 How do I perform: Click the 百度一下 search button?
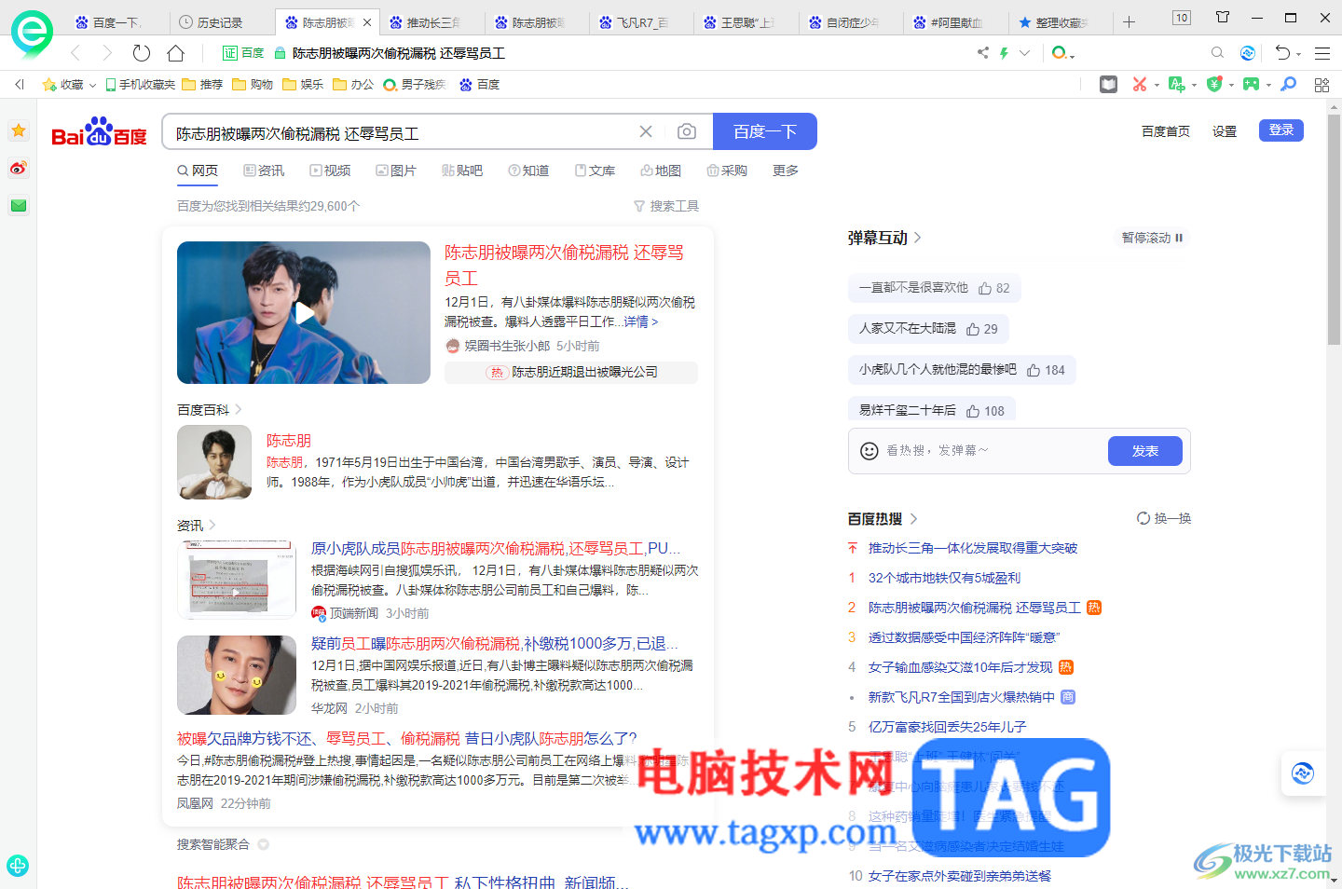pos(765,131)
